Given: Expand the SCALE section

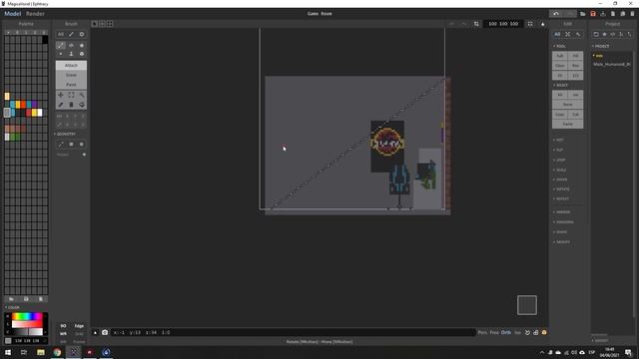Looking at the screenshot, I should pos(560,170).
